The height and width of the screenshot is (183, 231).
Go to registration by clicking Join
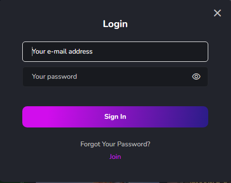(x=115, y=157)
